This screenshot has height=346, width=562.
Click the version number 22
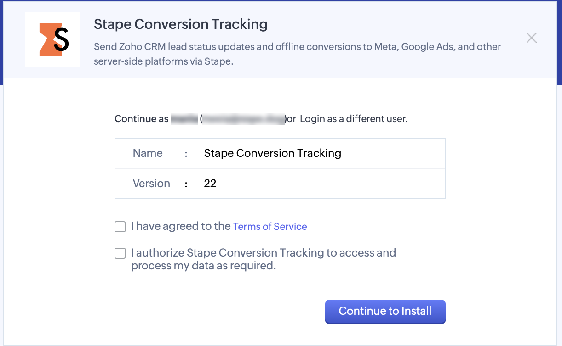(x=210, y=184)
